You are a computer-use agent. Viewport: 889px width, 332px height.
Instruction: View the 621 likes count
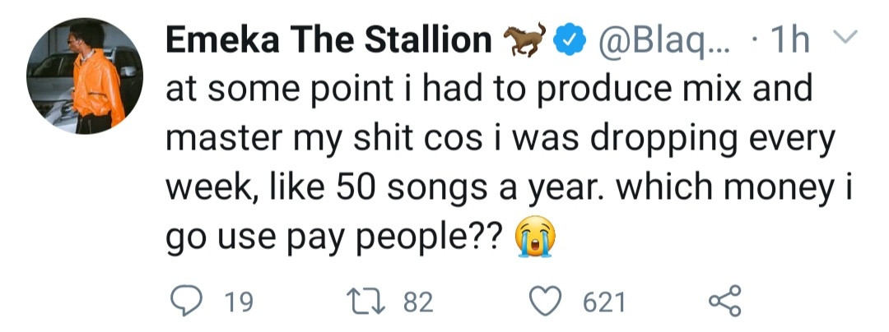(x=605, y=302)
